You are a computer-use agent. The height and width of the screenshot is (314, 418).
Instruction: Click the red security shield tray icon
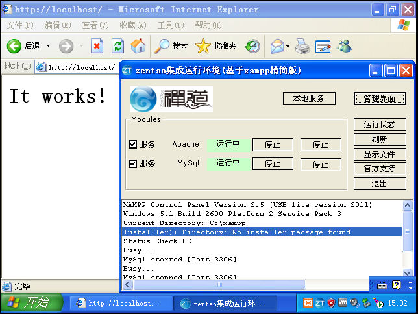pos(331,303)
